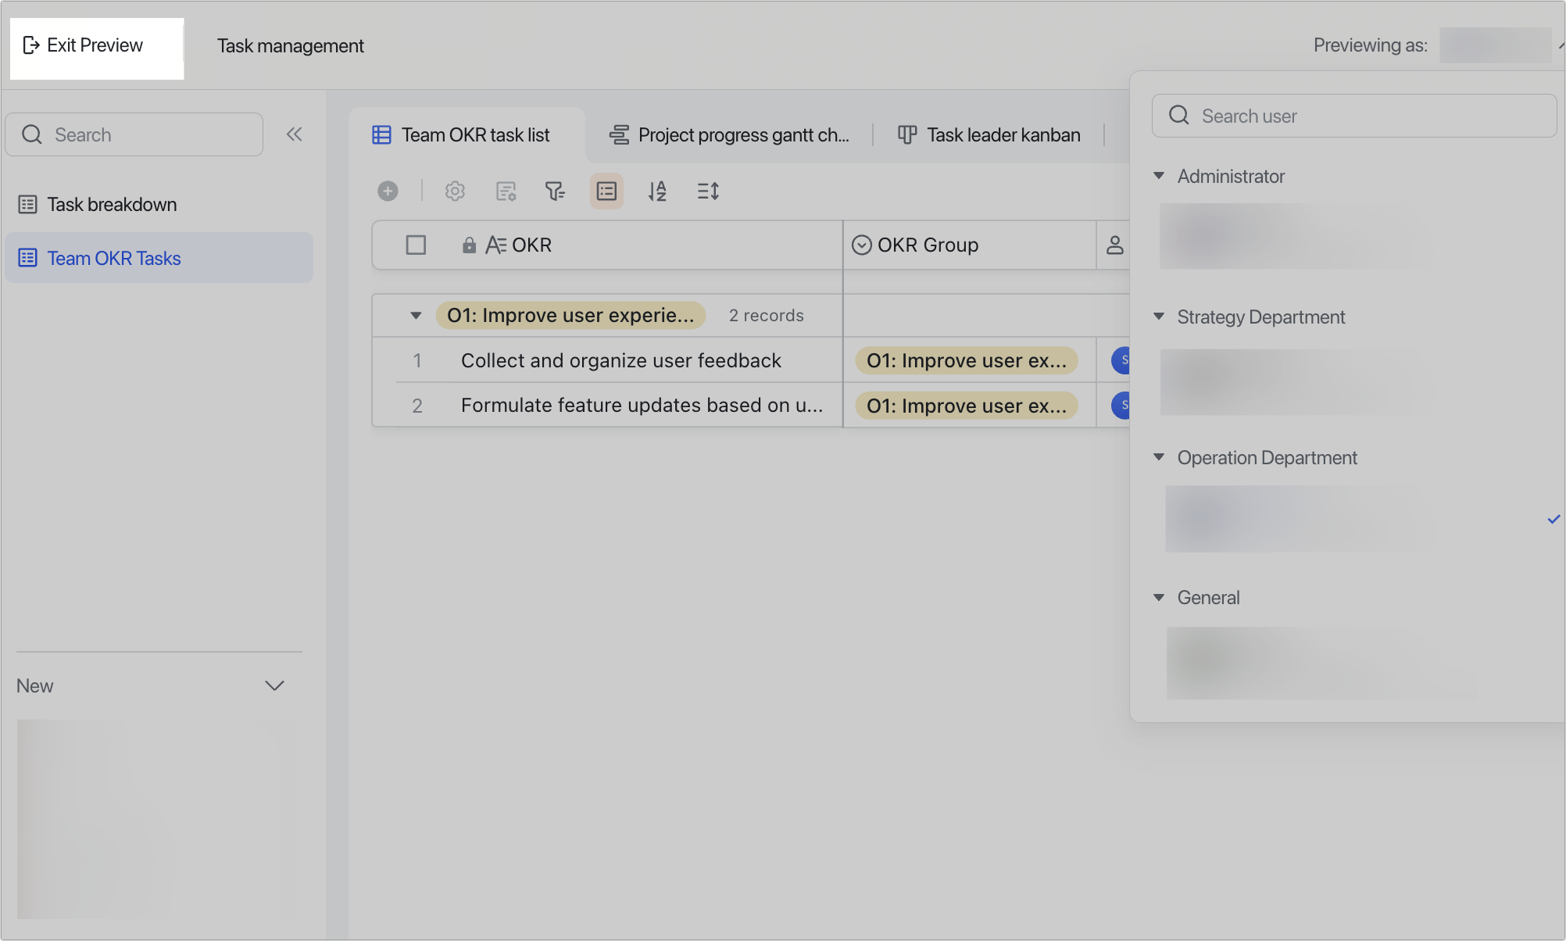Open the filter icon in the toolbar
The height and width of the screenshot is (941, 1566).
(555, 191)
